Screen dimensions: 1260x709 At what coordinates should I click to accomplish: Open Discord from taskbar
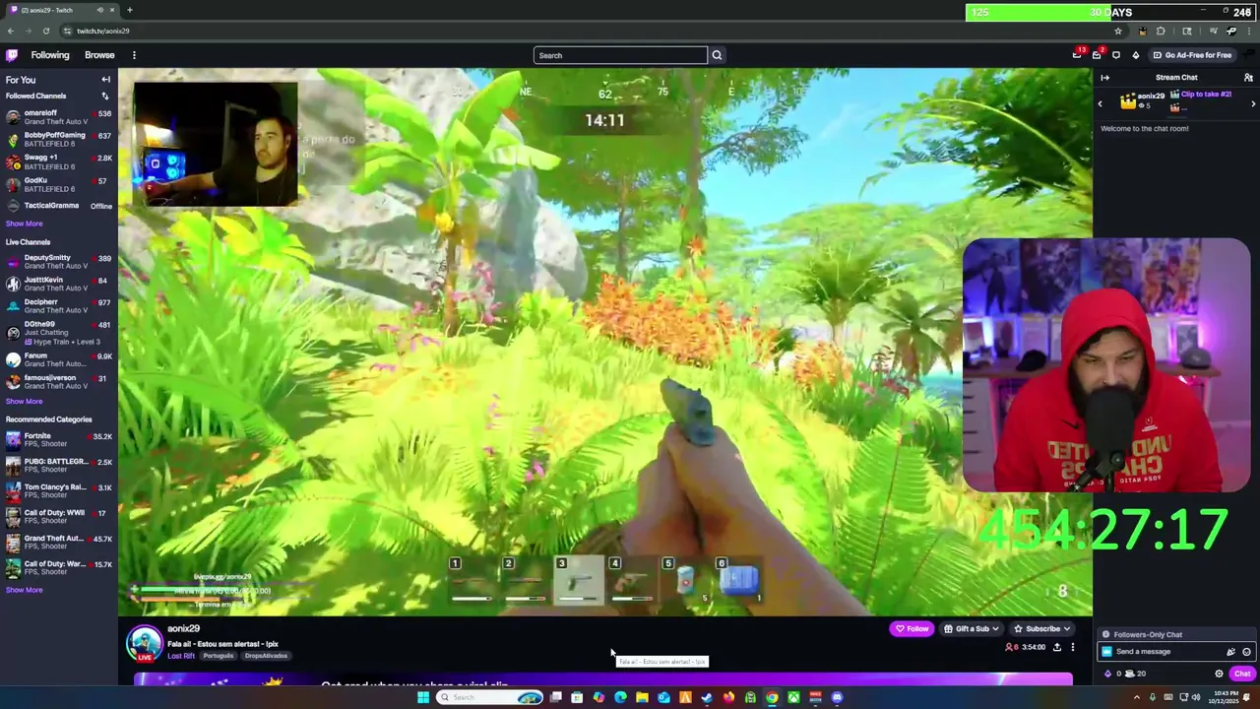[x=837, y=697]
